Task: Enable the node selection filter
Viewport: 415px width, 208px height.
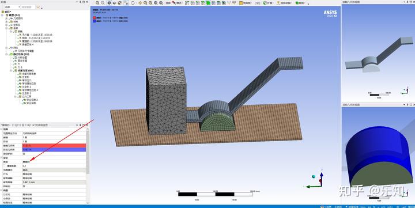Action: click(x=214, y=3)
